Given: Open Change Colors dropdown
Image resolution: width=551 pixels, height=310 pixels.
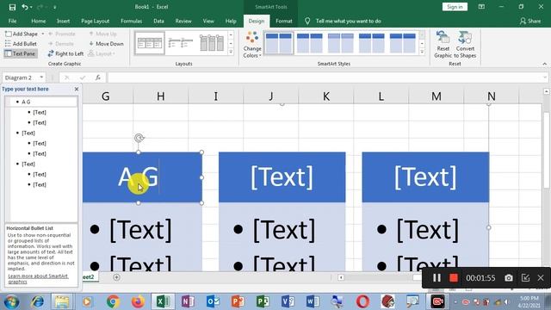Looking at the screenshot, I should 252,44.
